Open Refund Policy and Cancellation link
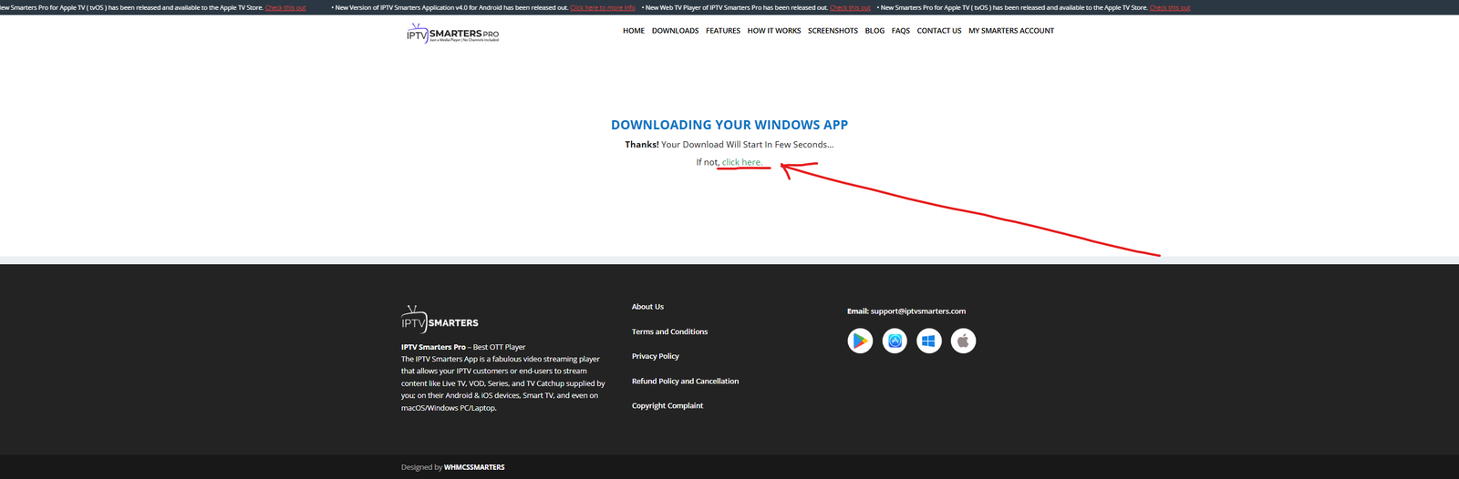Viewport: 1459px width, 479px height. (685, 382)
